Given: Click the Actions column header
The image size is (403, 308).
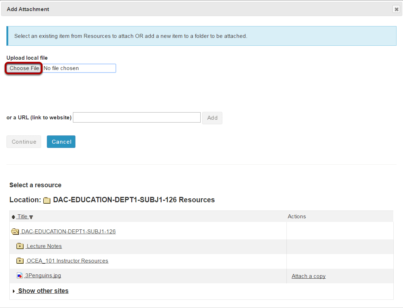Looking at the screenshot, I should [296, 217].
